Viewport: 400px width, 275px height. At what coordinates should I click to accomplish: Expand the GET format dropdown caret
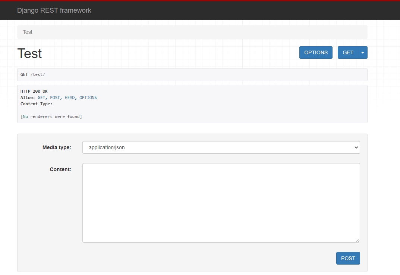[x=363, y=52]
